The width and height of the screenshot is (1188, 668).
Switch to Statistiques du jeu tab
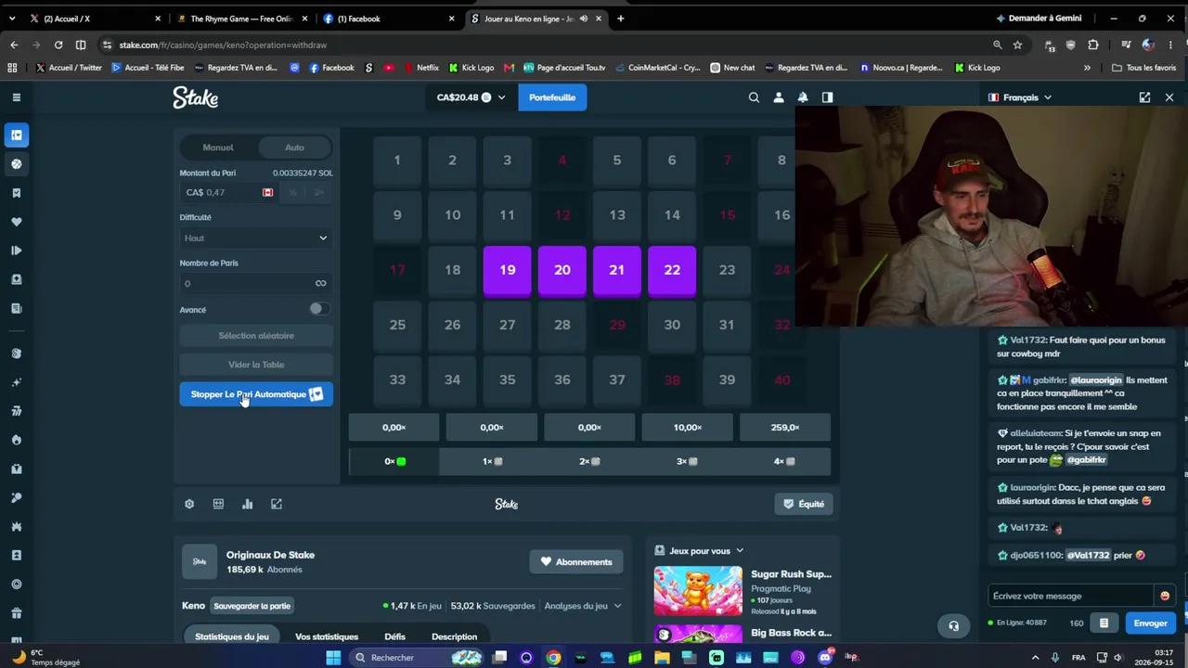(232, 636)
